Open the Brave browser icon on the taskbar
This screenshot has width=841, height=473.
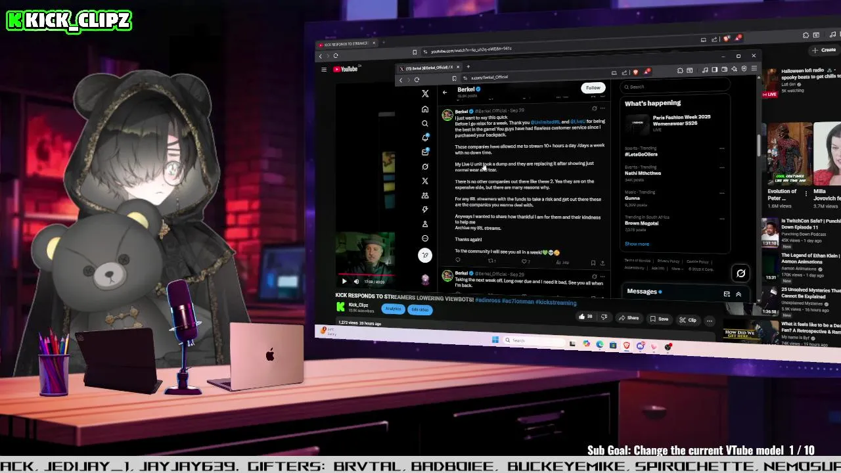[626, 346]
